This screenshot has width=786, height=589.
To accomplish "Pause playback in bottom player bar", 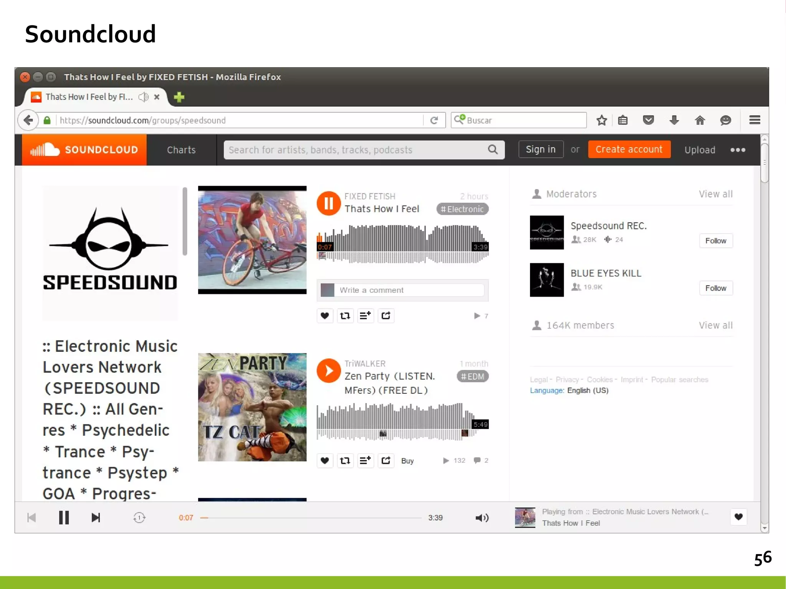I will point(64,518).
